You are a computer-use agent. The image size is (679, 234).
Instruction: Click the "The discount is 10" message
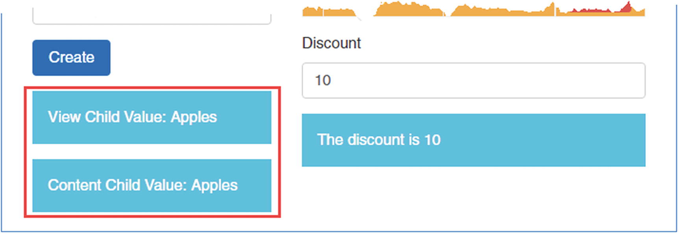pos(473,140)
